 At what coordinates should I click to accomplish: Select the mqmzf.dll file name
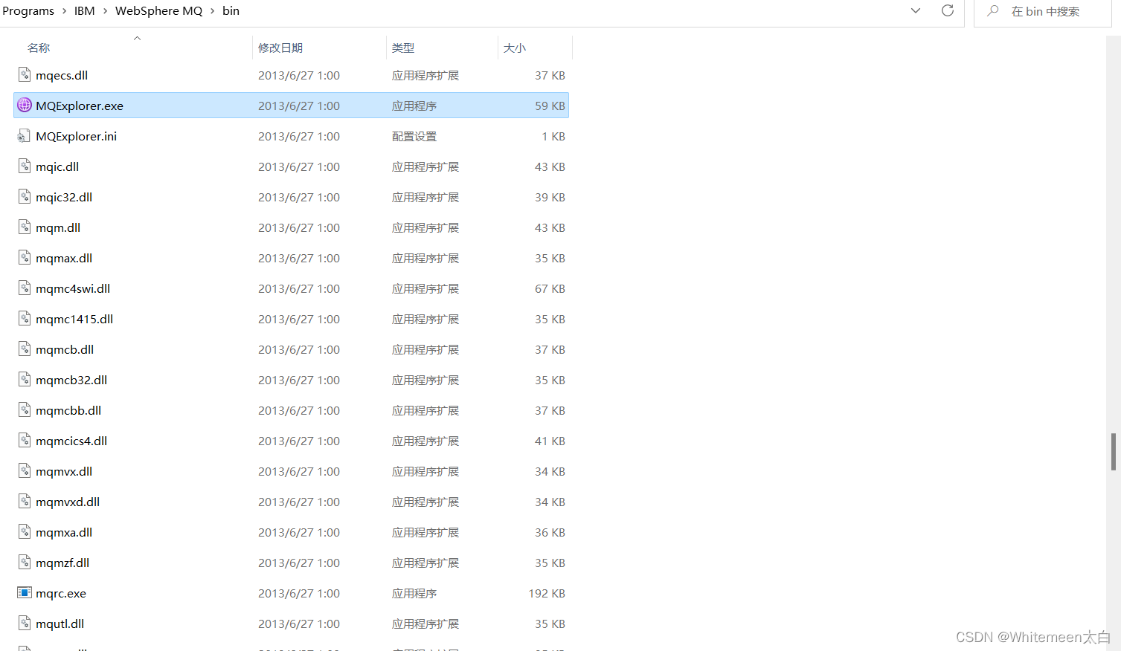pyautogui.click(x=62, y=563)
